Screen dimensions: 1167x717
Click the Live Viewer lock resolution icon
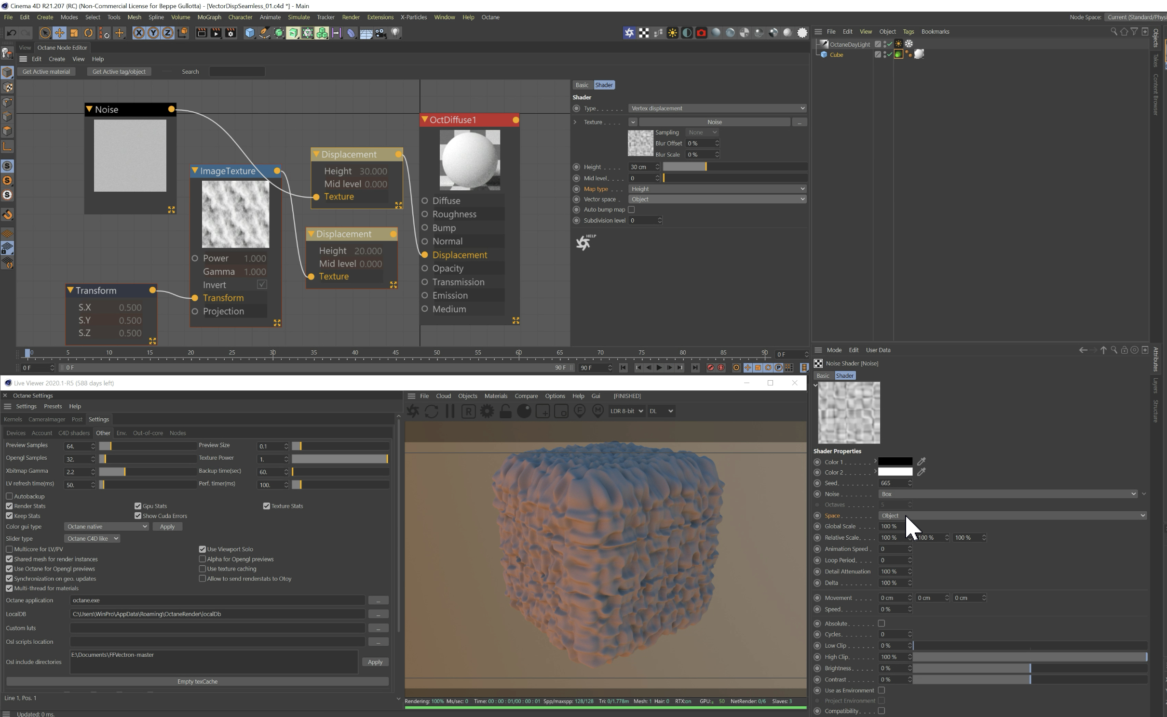coord(505,411)
